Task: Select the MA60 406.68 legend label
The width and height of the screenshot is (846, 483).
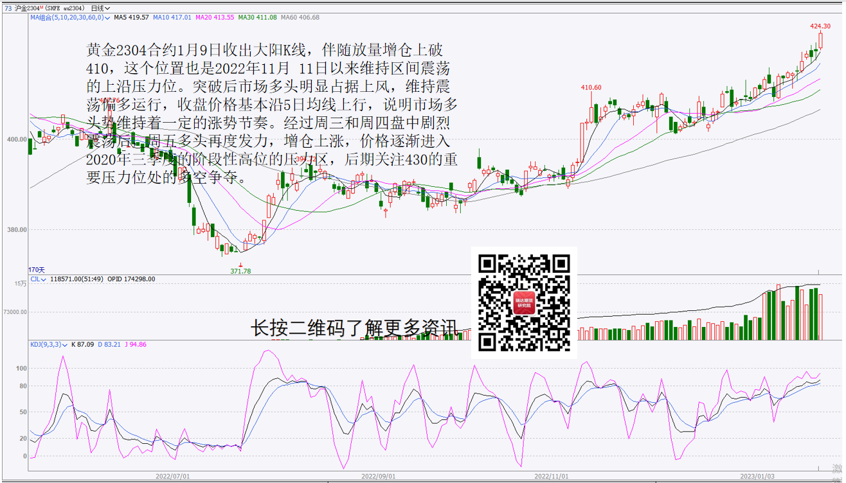Action: coord(300,18)
